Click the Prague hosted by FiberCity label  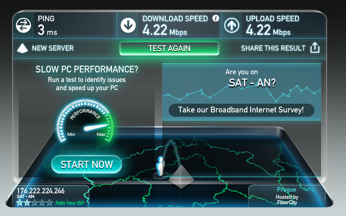(287, 196)
